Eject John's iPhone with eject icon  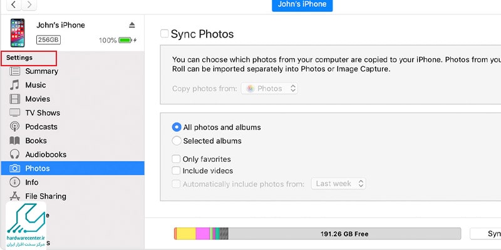132,25
